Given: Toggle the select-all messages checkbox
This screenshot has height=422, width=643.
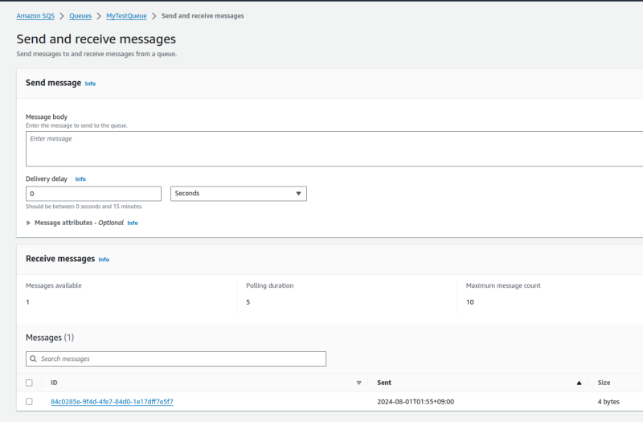Looking at the screenshot, I should tap(30, 383).
